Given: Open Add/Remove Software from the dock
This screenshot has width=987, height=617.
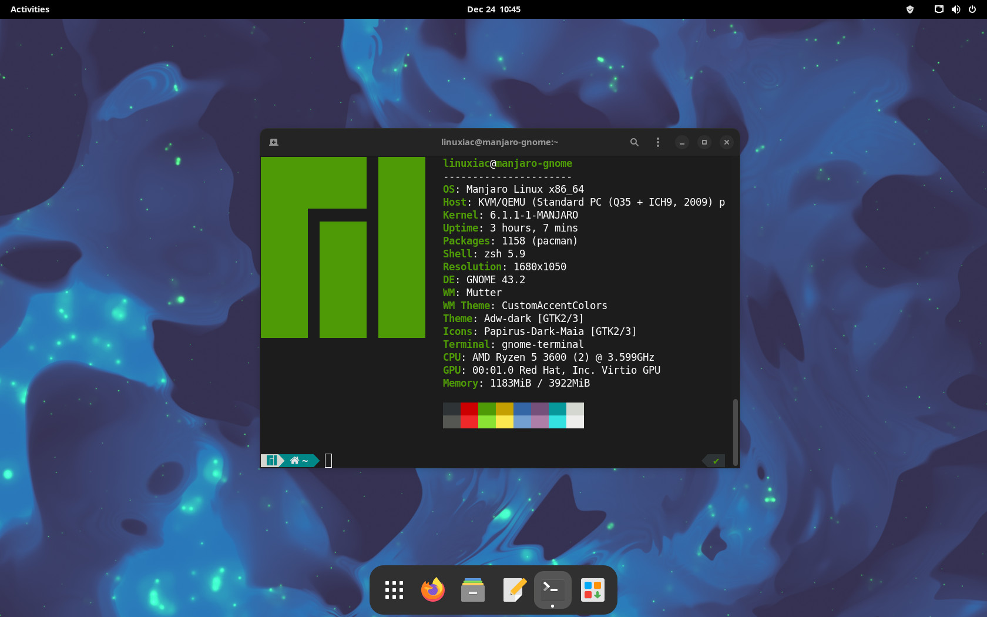Looking at the screenshot, I should click(x=593, y=590).
